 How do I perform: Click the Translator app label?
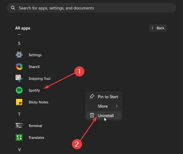(36, 138)
